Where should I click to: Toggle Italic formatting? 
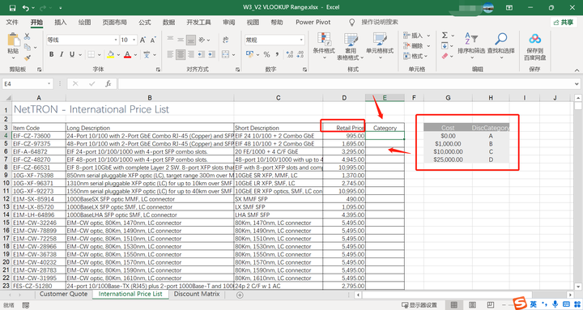[x=62, y=55]
